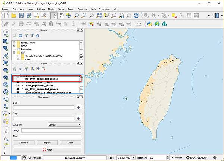Image resolution: width=224 pixels, height=161 pixels.
Task: Open the Processing menu
Action: click(x=104, y=9)
